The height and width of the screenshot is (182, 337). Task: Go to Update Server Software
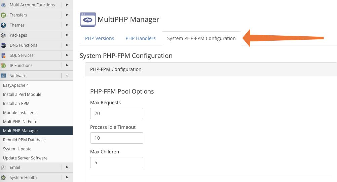click(x=25, y=158)
